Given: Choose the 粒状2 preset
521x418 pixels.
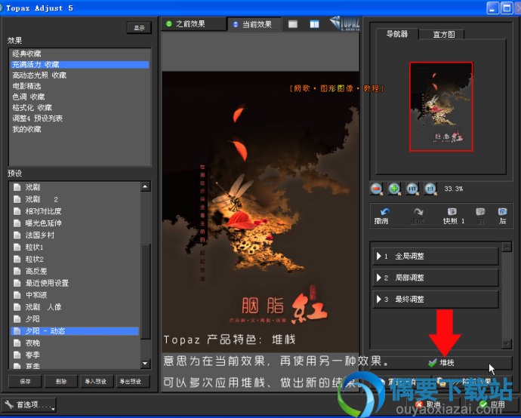Looking at the screenshot, I should click(x=75, y=259).
